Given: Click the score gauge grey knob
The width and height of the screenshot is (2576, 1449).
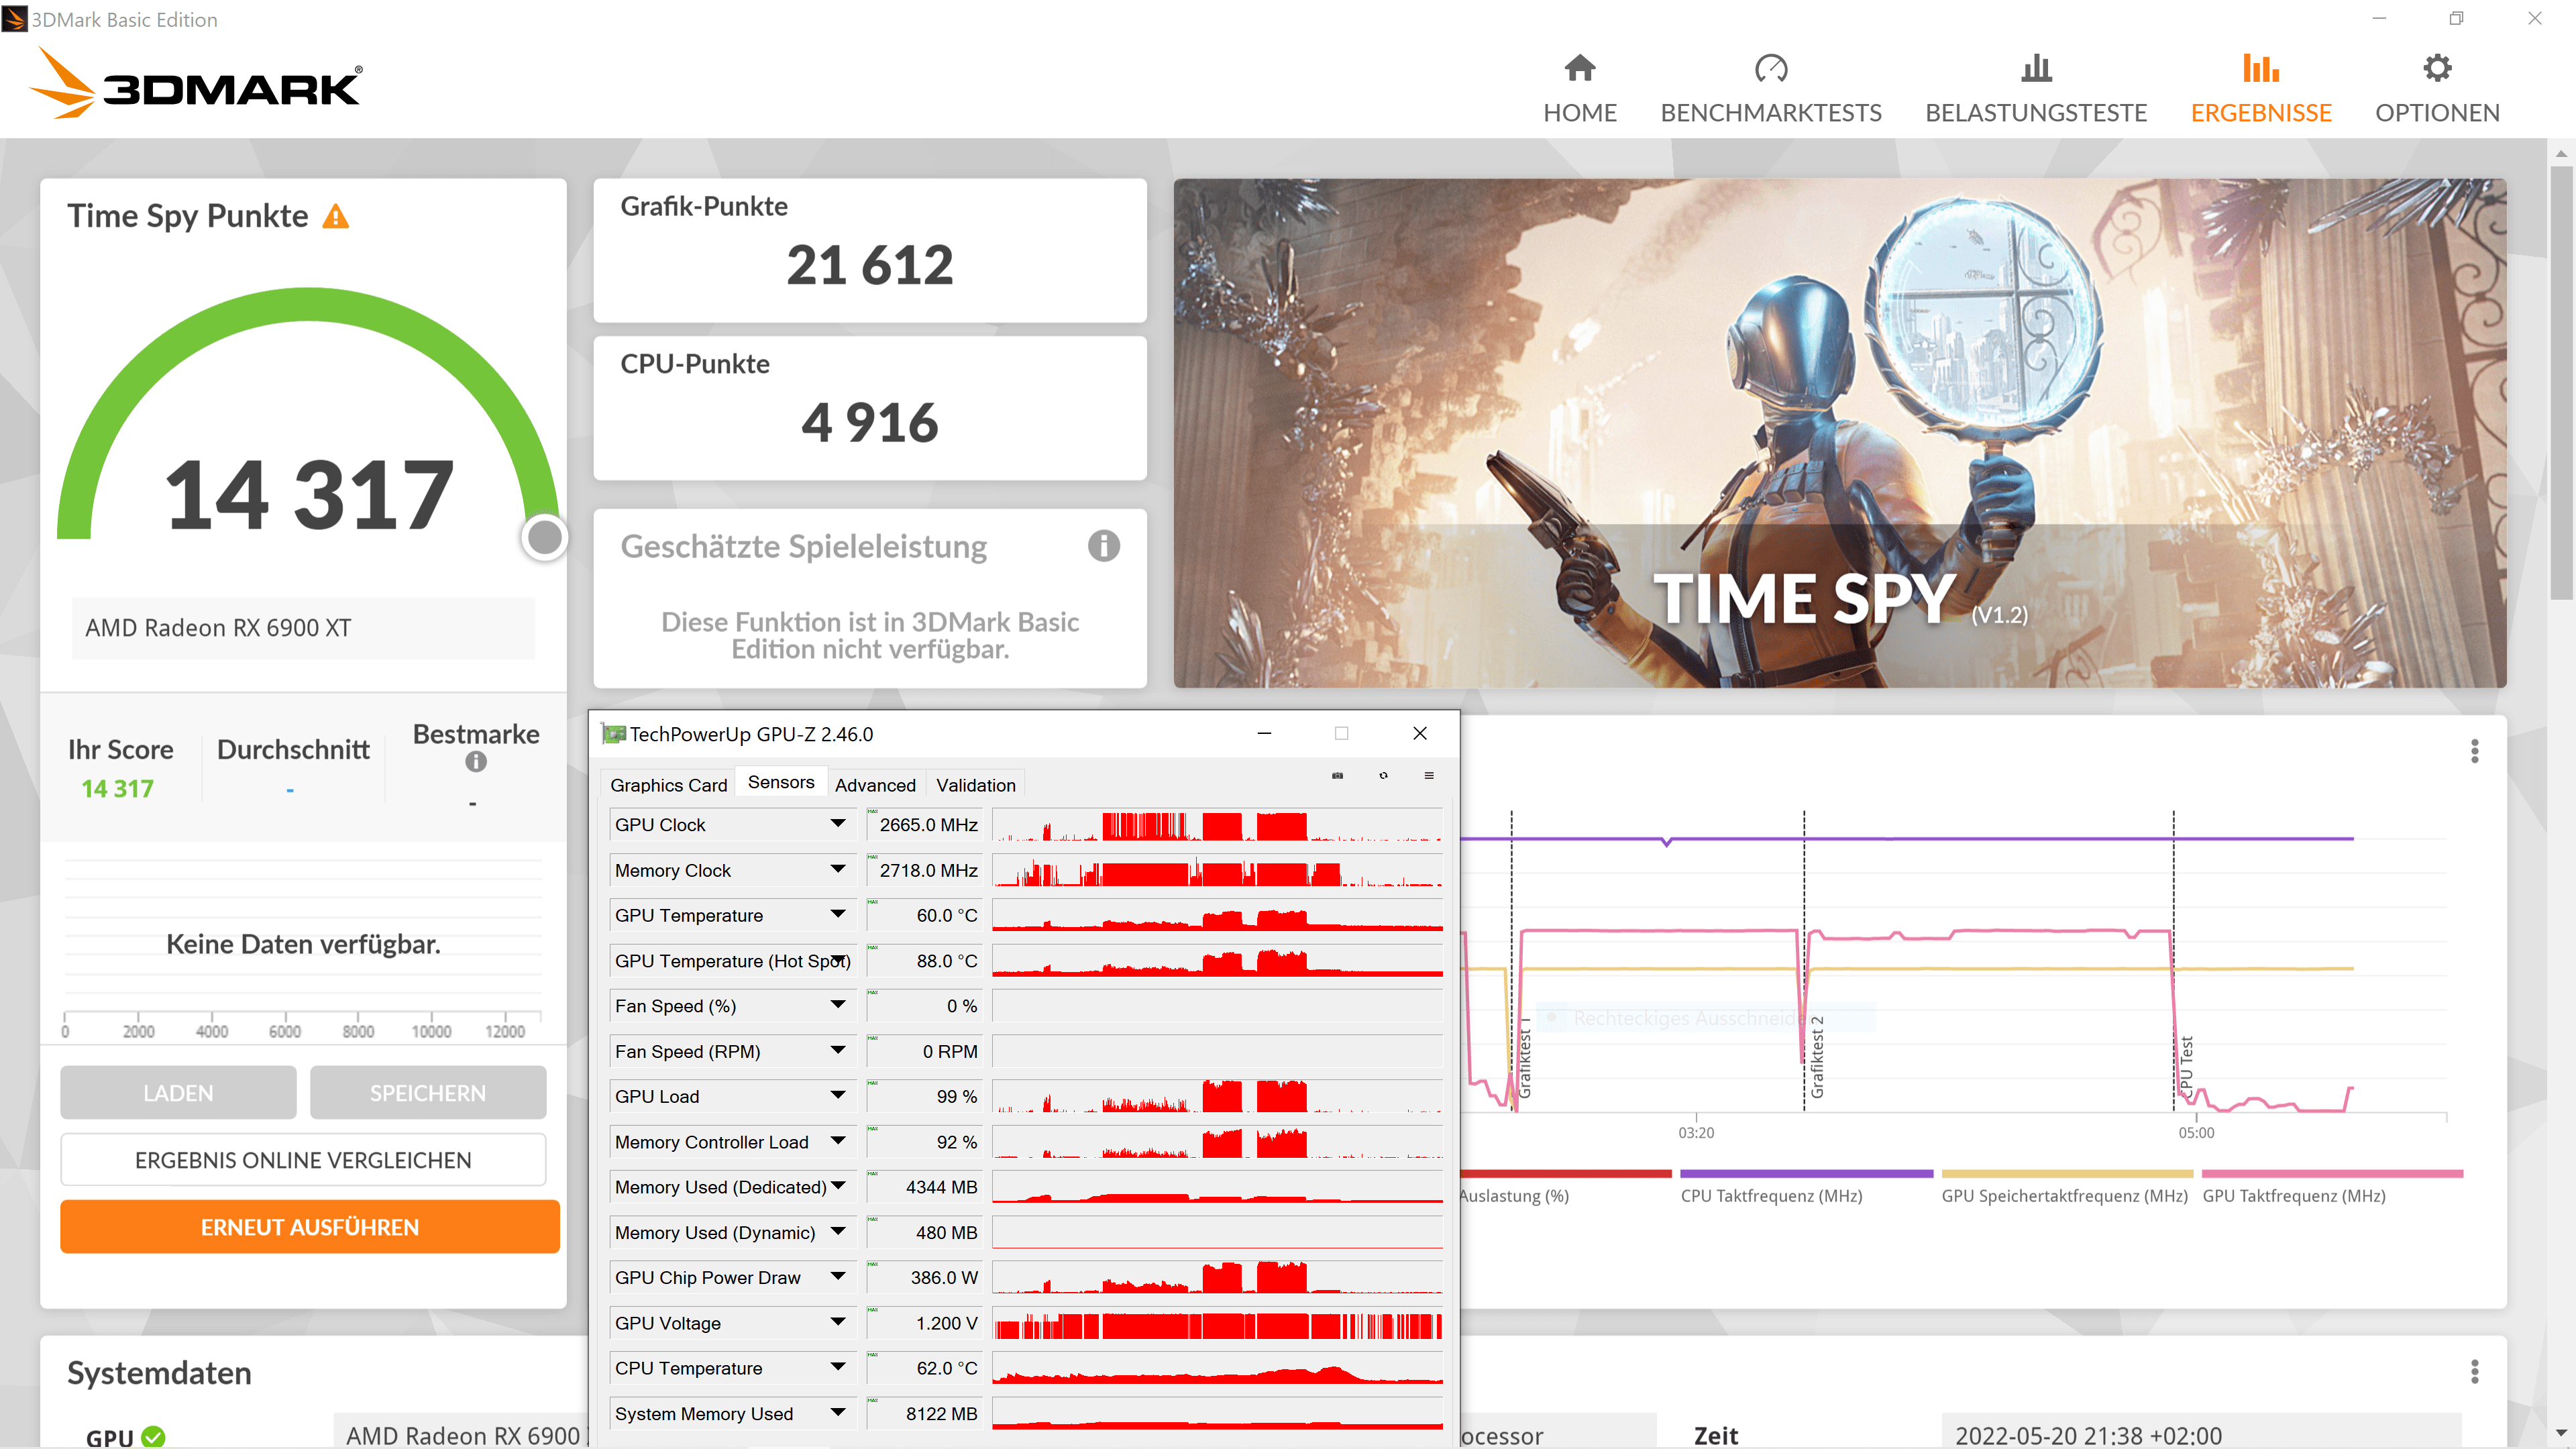Looking at the screenshot, I should click(x=545, y=538).
